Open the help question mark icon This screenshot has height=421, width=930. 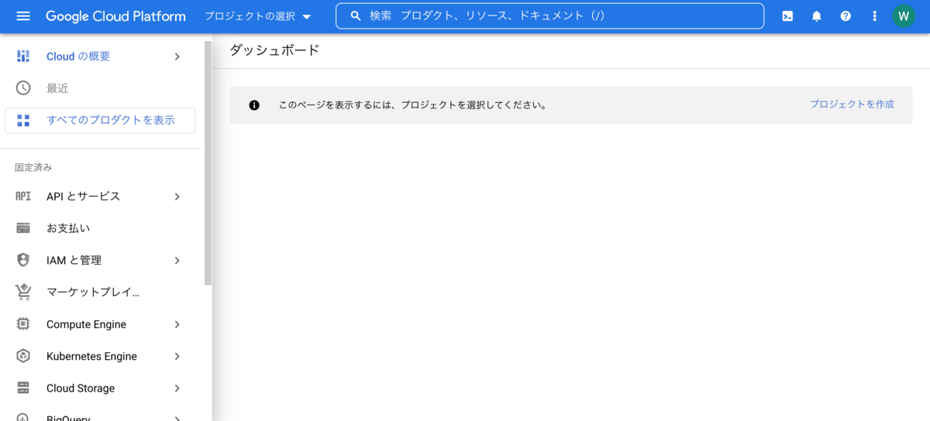(846, 16)
